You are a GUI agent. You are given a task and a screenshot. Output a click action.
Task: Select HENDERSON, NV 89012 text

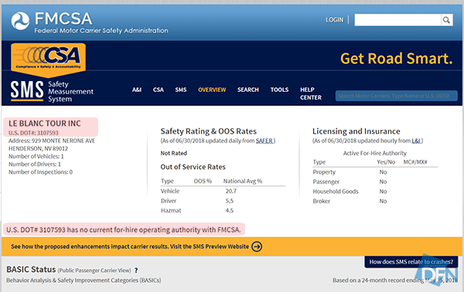(x=38, y=148)
